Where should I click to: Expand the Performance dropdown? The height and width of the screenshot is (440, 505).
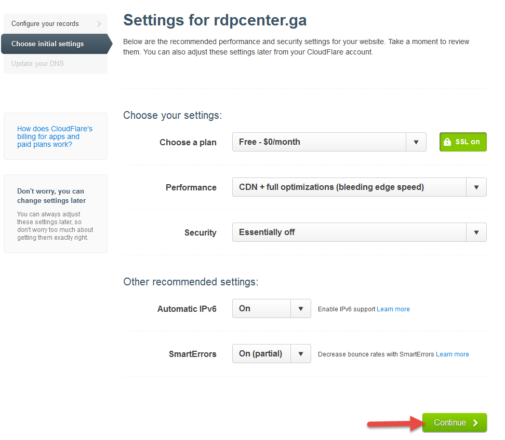coord(349,187)
